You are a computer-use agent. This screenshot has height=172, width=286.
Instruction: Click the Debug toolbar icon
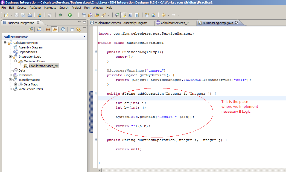point(60,15)
